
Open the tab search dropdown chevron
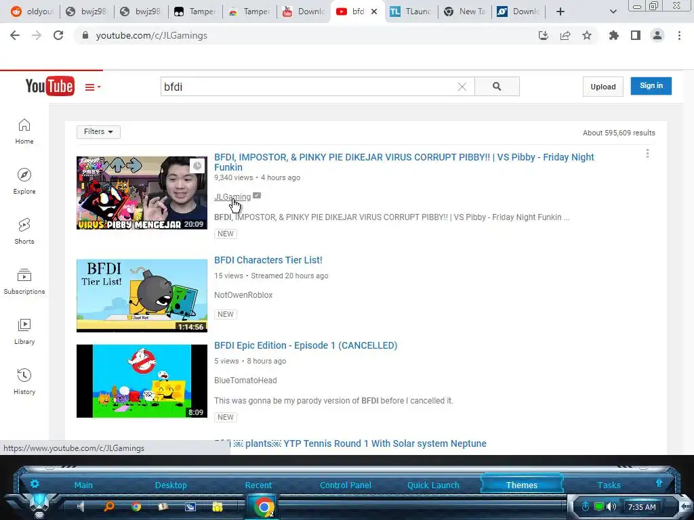click(613, 12)
